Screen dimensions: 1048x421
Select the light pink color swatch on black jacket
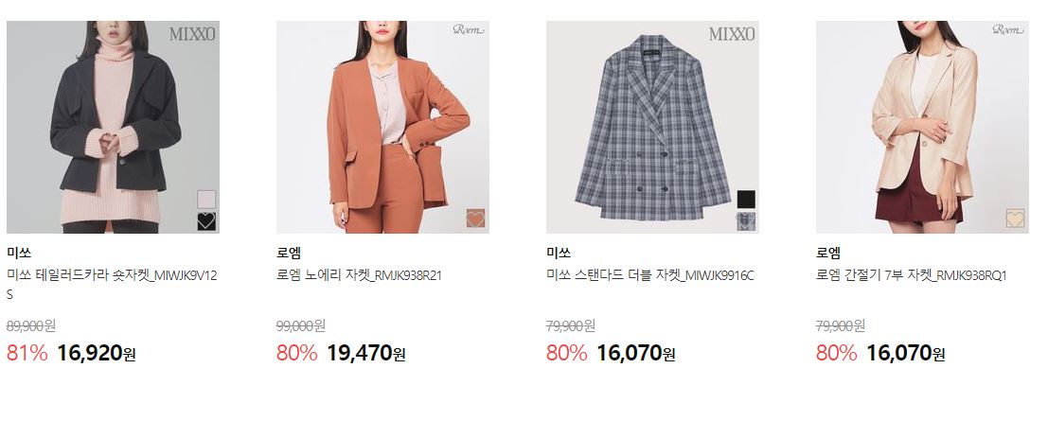206,199
